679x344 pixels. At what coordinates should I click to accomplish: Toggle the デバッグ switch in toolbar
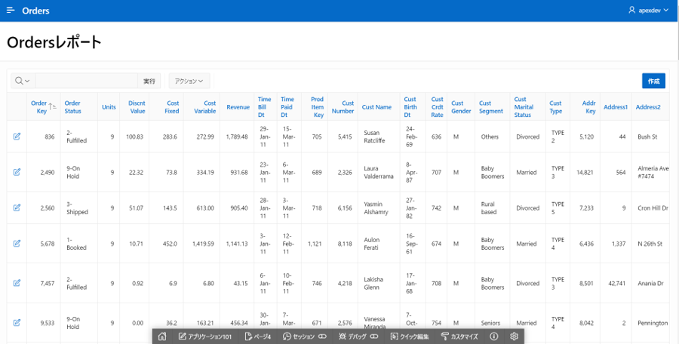click(373, 336)
